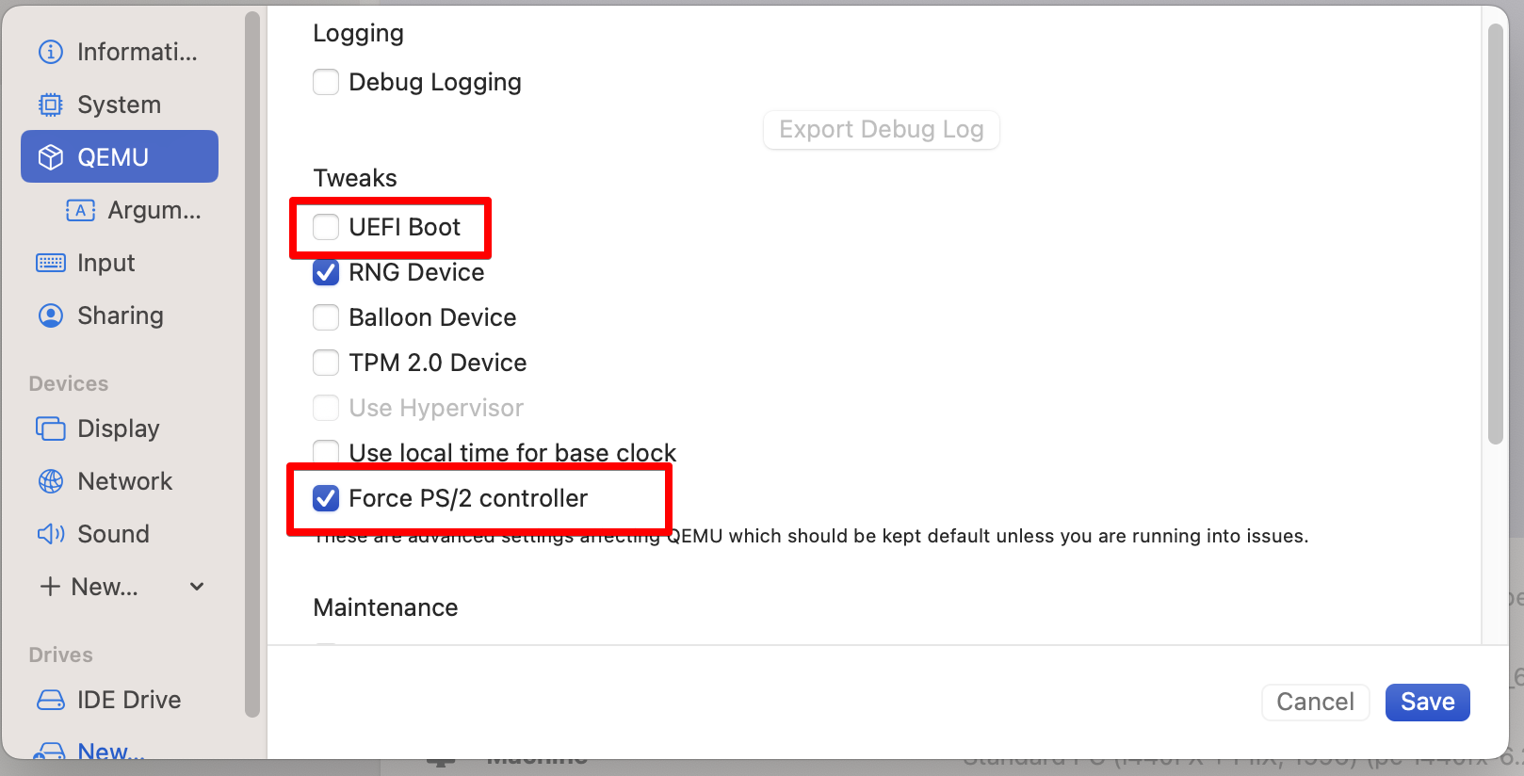Check the TPM 2.0 Device option

tap(326, 363)
